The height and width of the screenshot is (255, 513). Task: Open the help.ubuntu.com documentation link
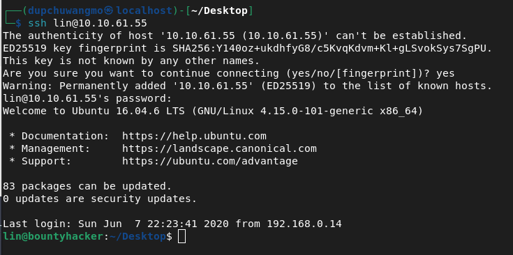click(x=194, y=136)
